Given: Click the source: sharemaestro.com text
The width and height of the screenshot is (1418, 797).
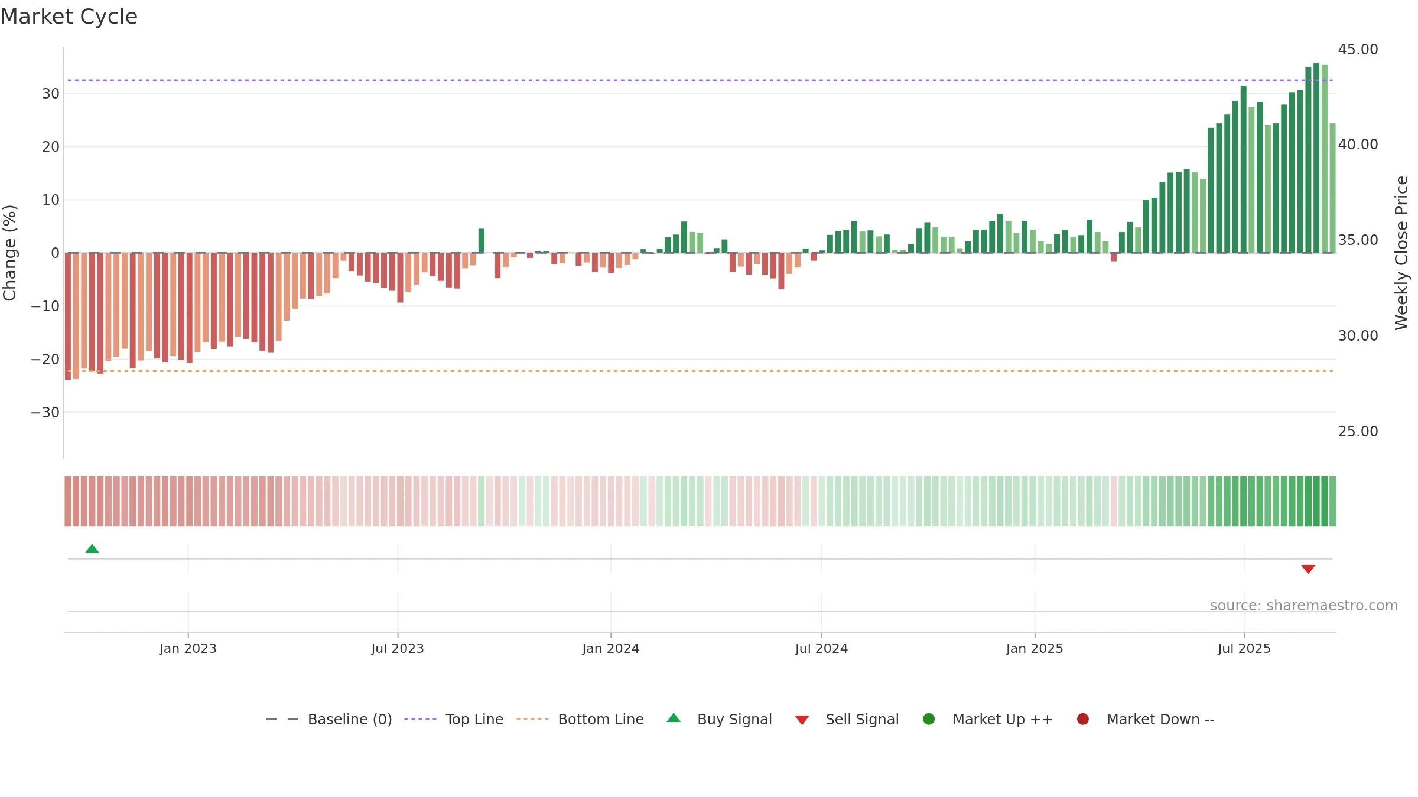Looking at the screenshot, I should (1304, 606).
